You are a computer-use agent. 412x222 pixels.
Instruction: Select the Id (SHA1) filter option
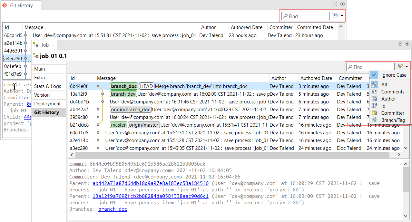[x=383, y=106]
